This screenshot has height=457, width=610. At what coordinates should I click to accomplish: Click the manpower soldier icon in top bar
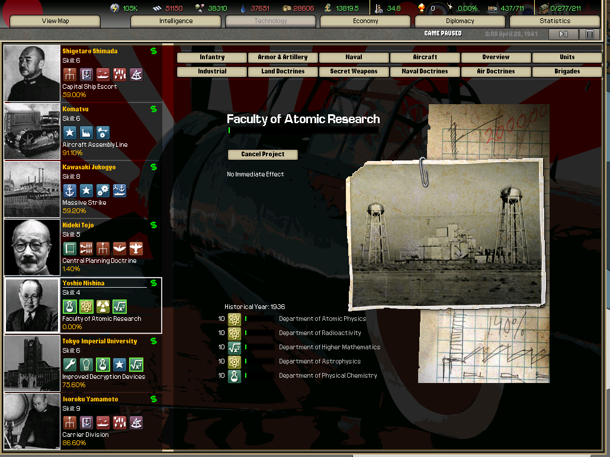coord(380,8)
